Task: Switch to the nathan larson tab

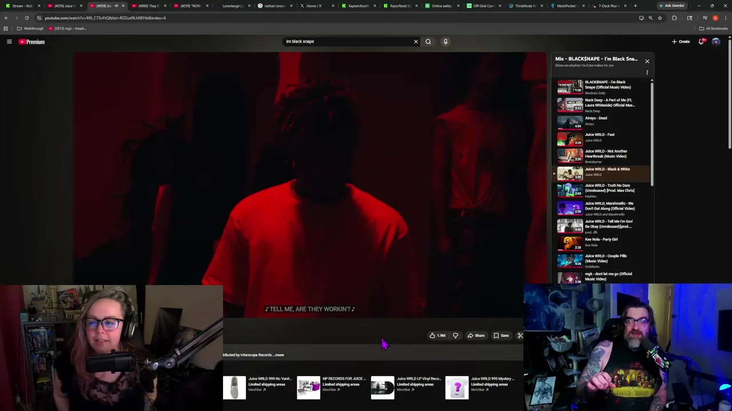Action: click(274, 6)
